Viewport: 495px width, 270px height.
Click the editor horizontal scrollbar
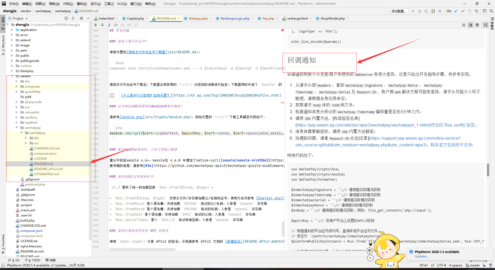tap(142, 249)
